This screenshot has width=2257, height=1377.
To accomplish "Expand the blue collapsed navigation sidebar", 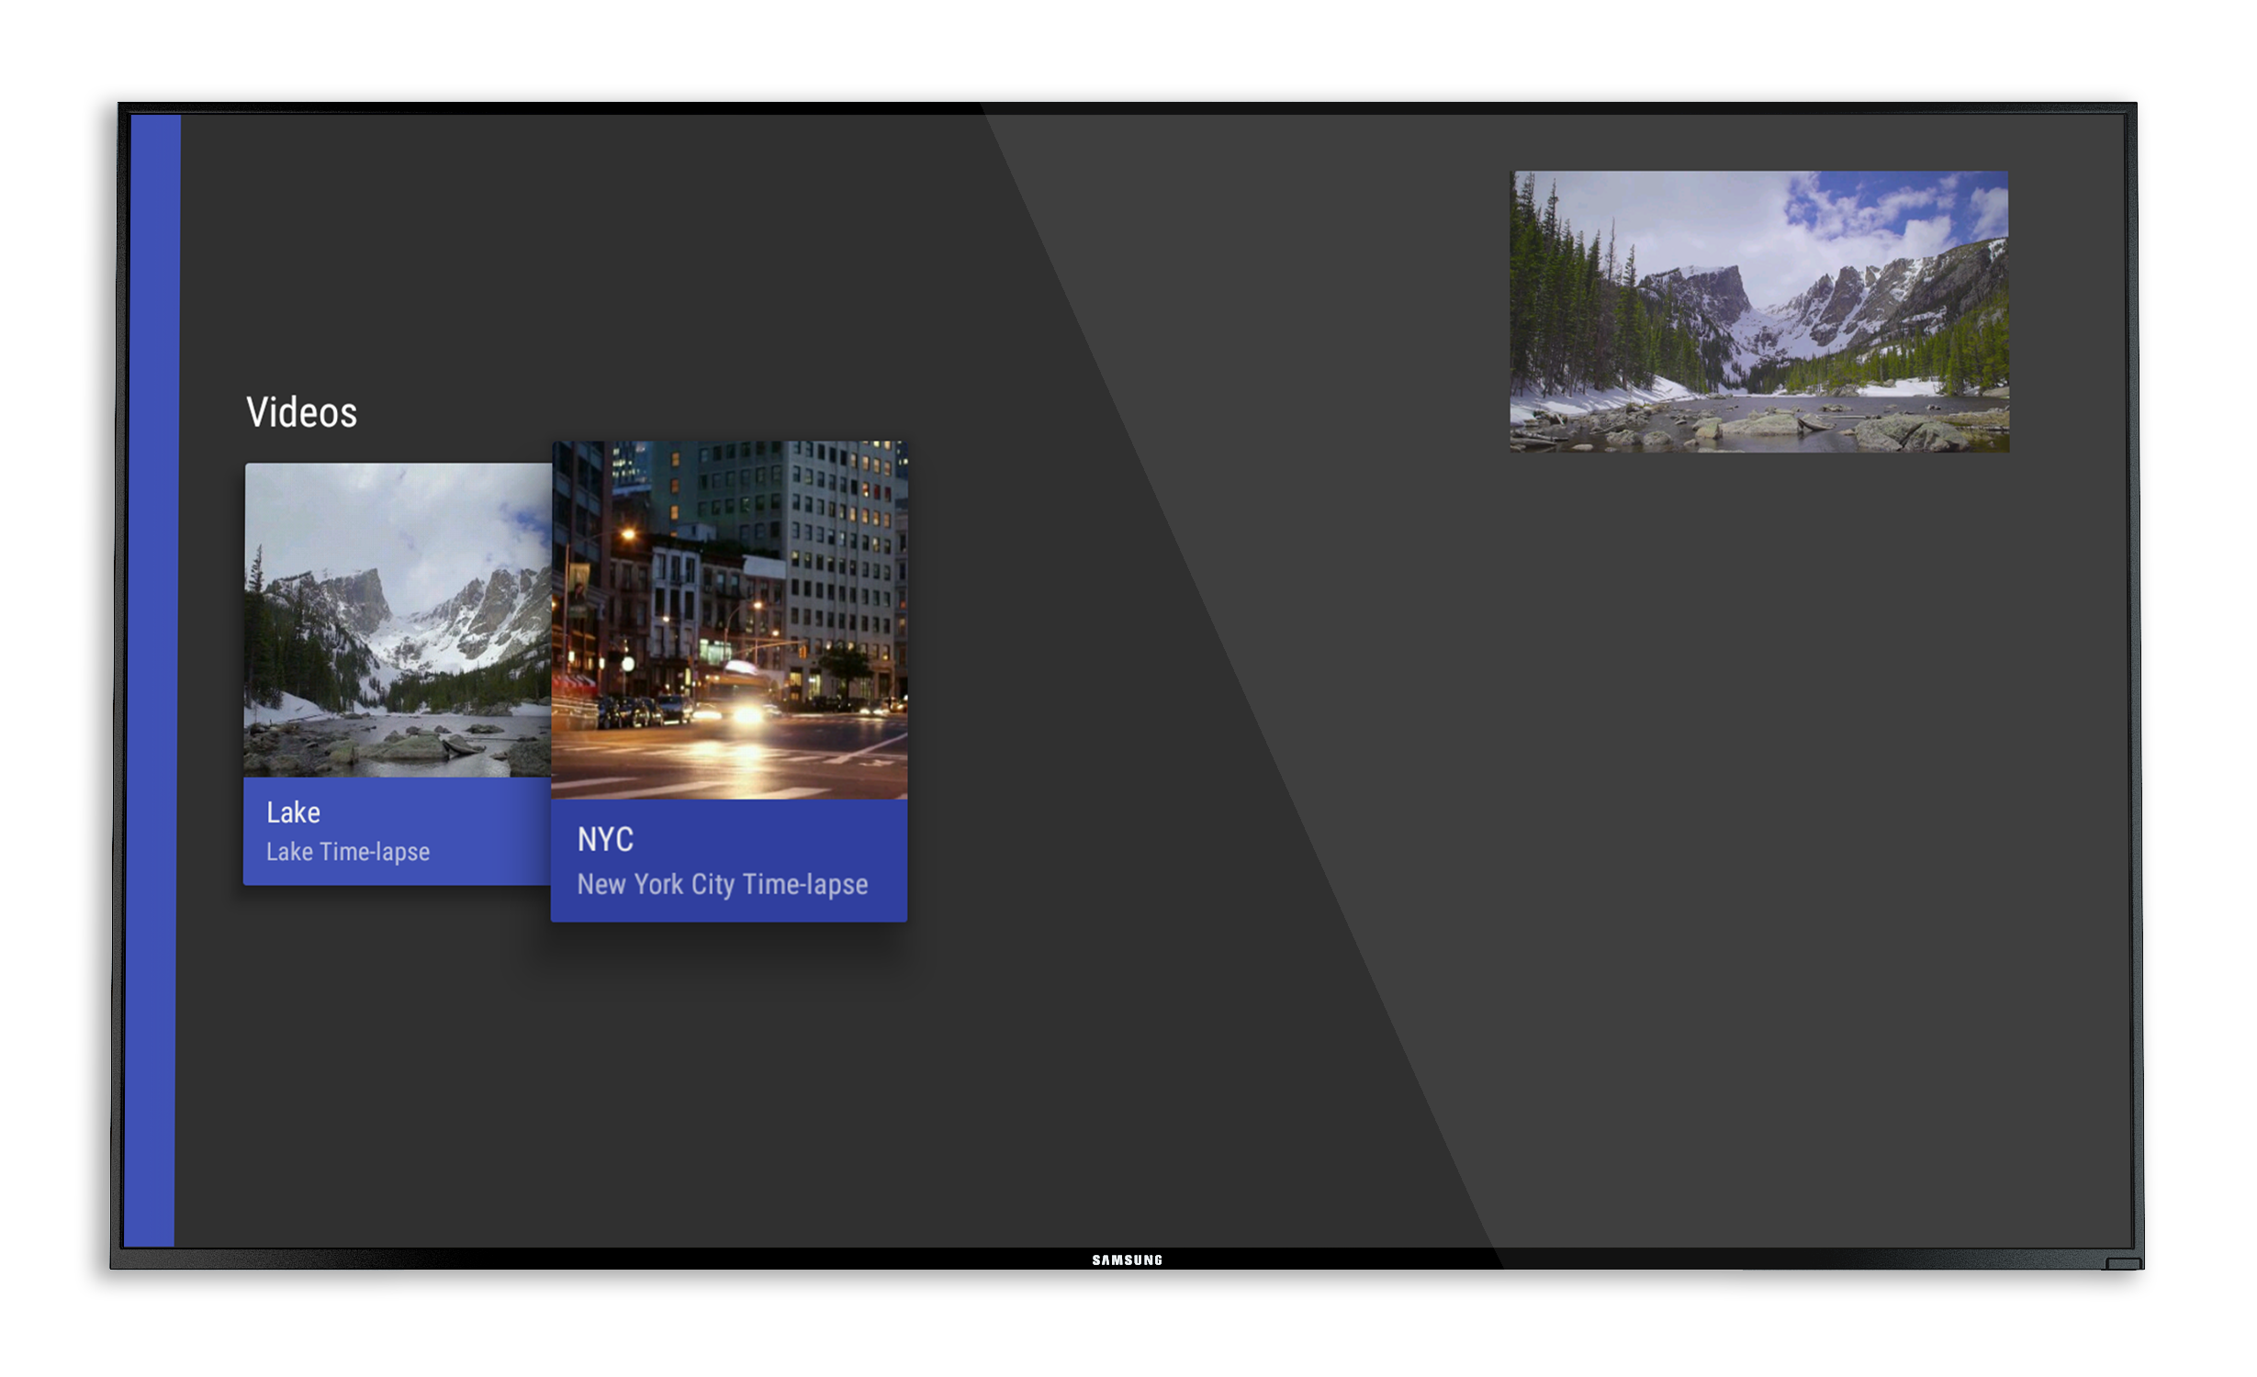I will 152,679.
